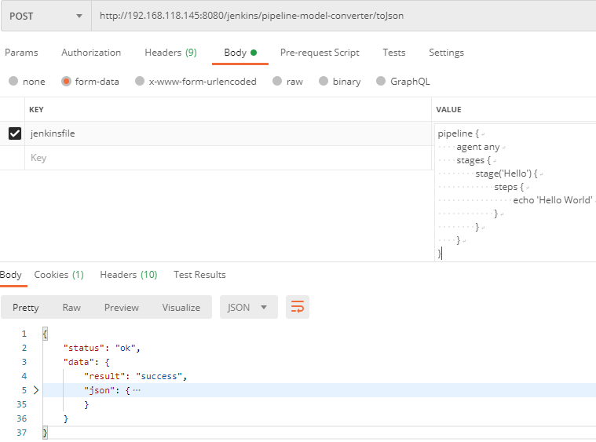Click the request URL field
This screenshot has height=442, width=596.
[x=344, y=16]
